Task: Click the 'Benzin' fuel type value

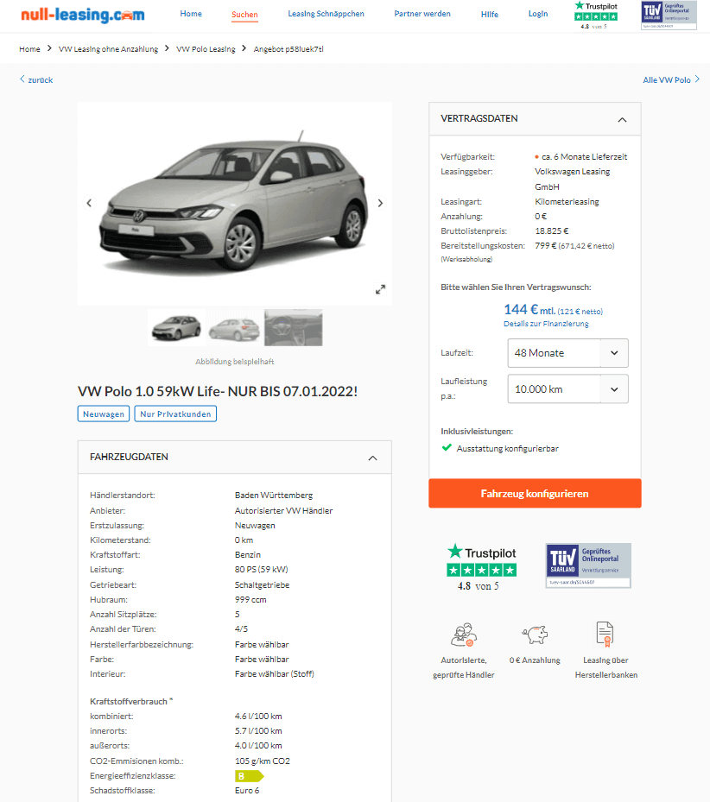Action: [x=248, y=554]
